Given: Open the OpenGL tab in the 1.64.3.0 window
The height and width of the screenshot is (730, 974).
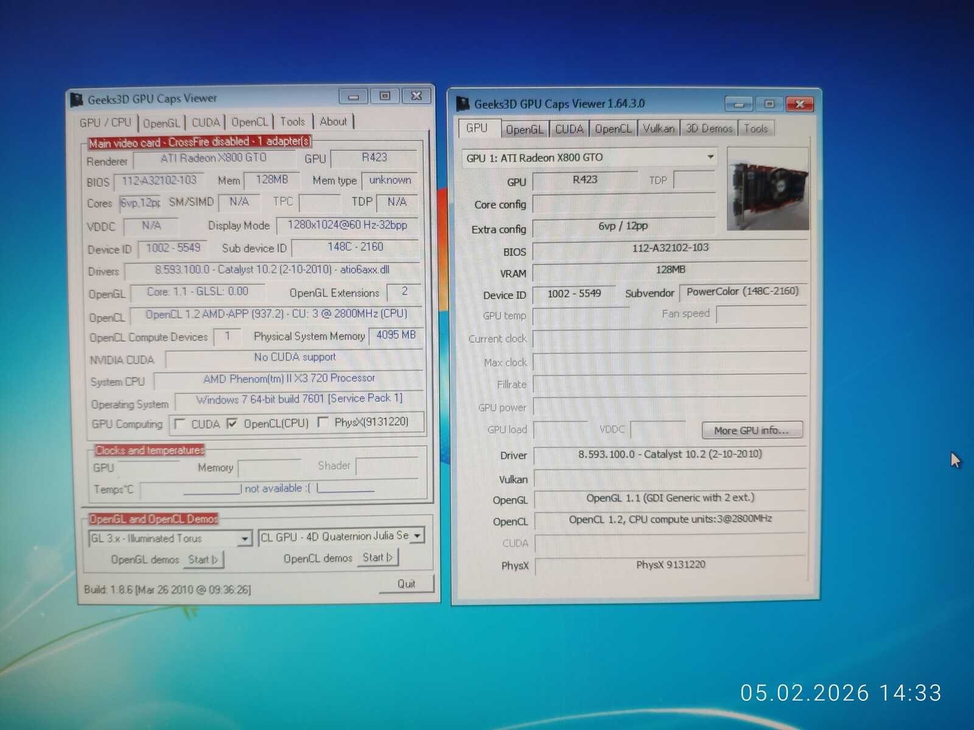Looking at the screenshot, I should coord(524,129).
